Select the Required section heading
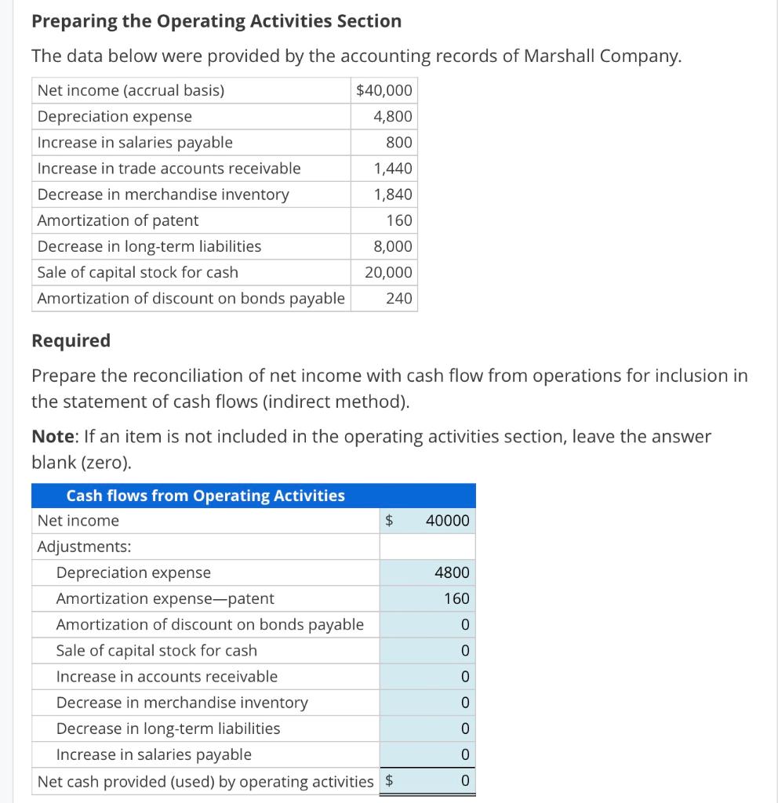This screenshot has width=778, height=803. coord(71,340)
